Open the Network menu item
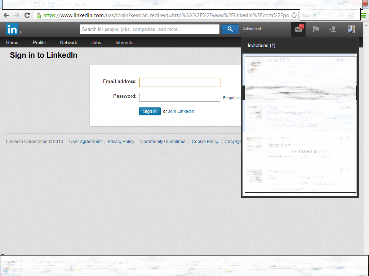Image resolution: width=369 pixels, height=276 pixels. click(x=68, y=42)
